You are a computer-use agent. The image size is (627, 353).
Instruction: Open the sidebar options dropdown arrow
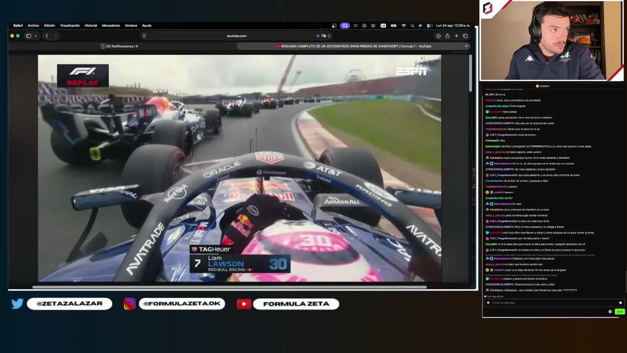tap(35, 36)
